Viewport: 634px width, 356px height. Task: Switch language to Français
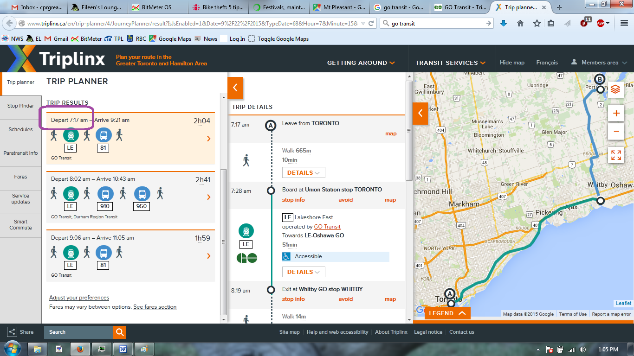pyautogui.click(x=547, y=63)
